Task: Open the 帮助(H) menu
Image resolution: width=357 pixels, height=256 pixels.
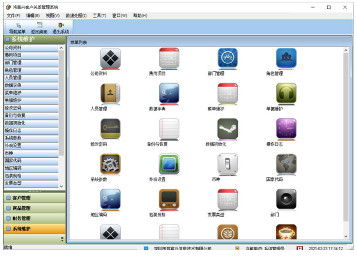Action: [140, 15]
